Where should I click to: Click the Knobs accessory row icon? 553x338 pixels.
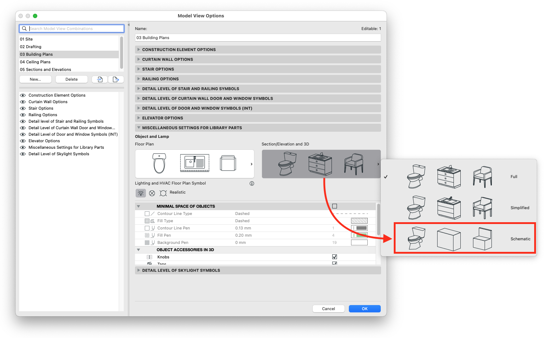[x=149, y=257]
